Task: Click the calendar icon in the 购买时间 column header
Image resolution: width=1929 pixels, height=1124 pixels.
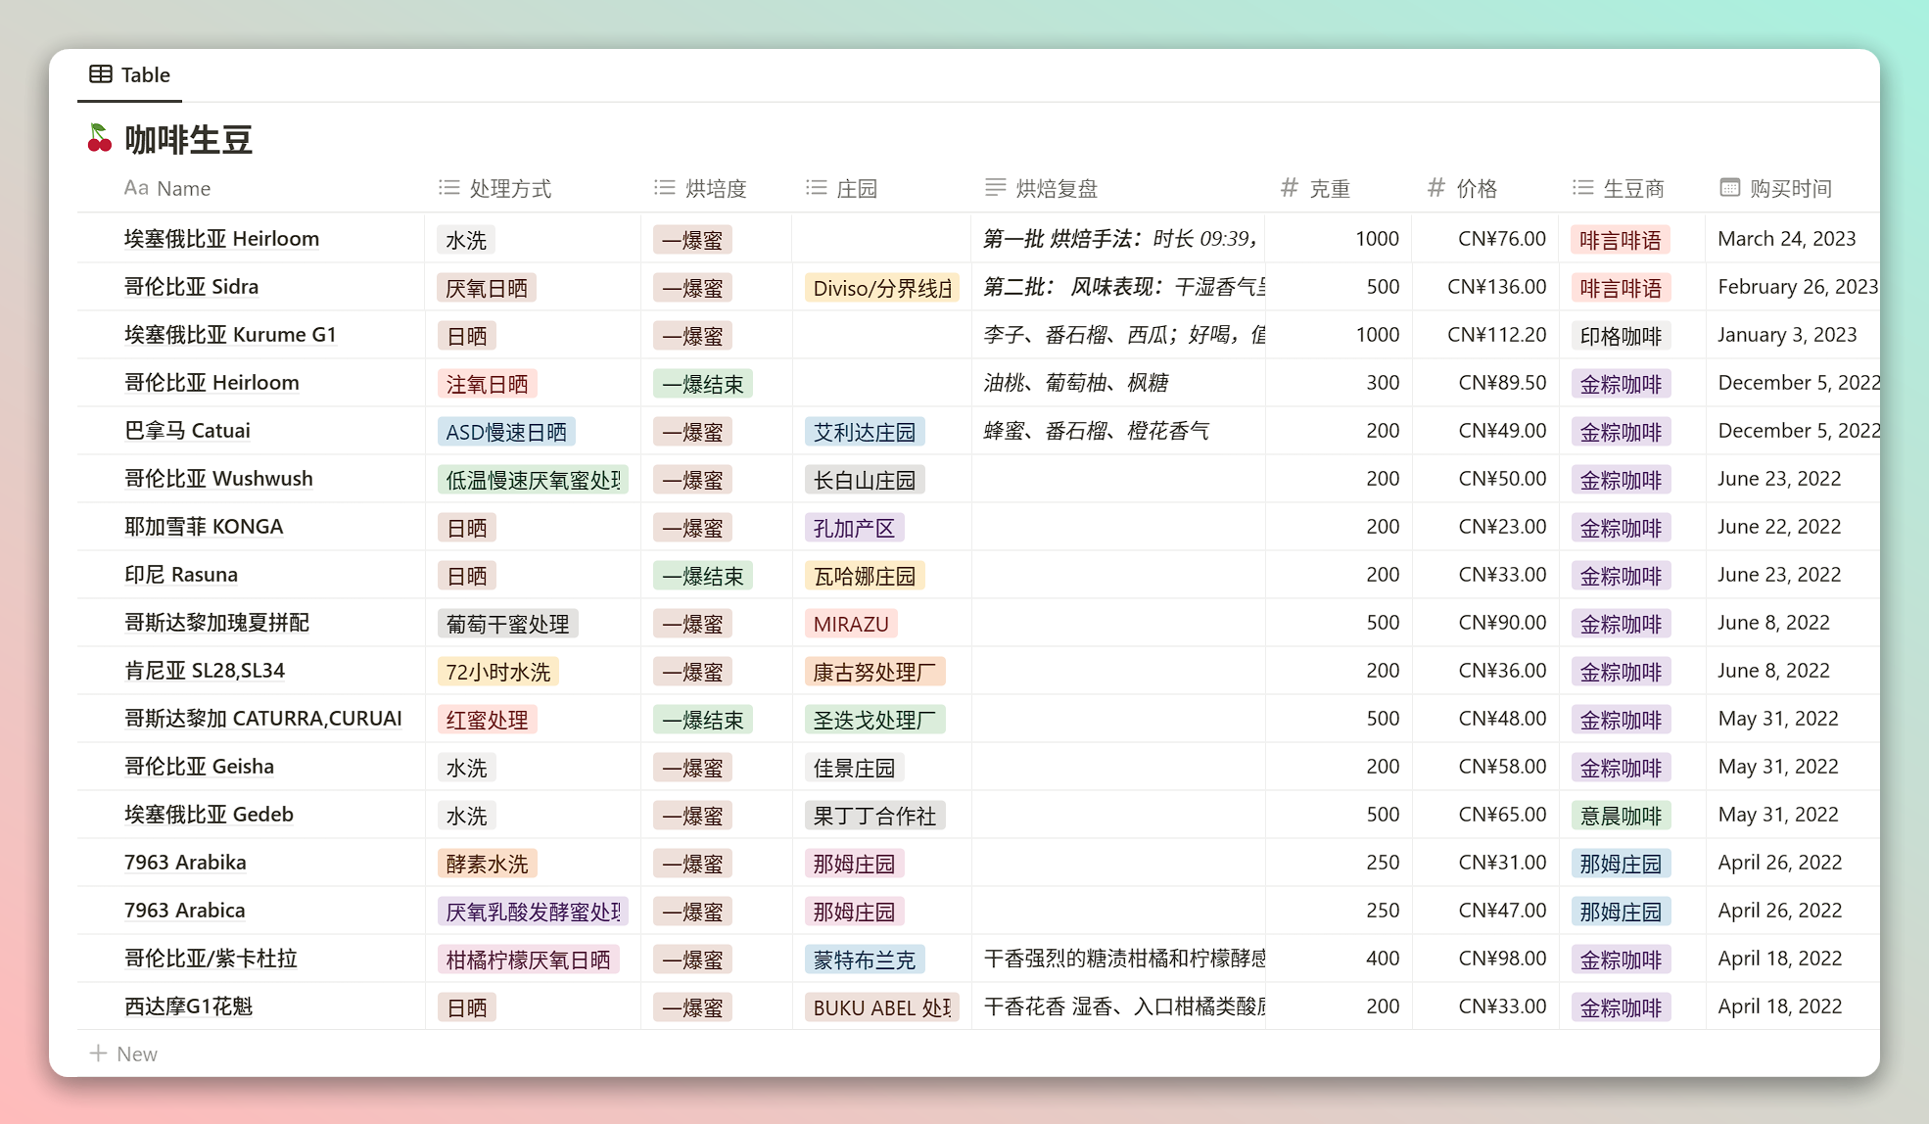Action: pyautogui.click(x=1729, y=188)
